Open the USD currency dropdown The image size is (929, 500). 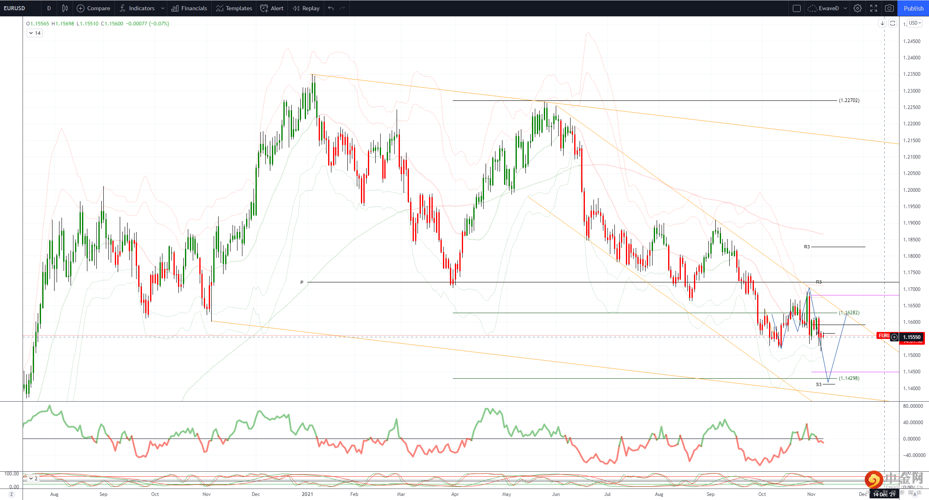pos(915,23)
